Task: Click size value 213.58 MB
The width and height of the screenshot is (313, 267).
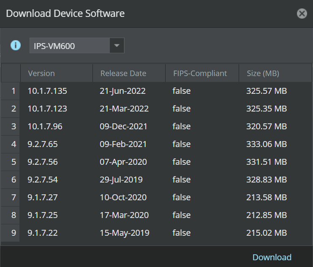Action: tap(267, 198)
